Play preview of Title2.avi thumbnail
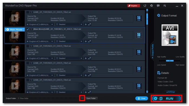Image resolution: width=189 pixels, height=106 pixels. [15, 18]
